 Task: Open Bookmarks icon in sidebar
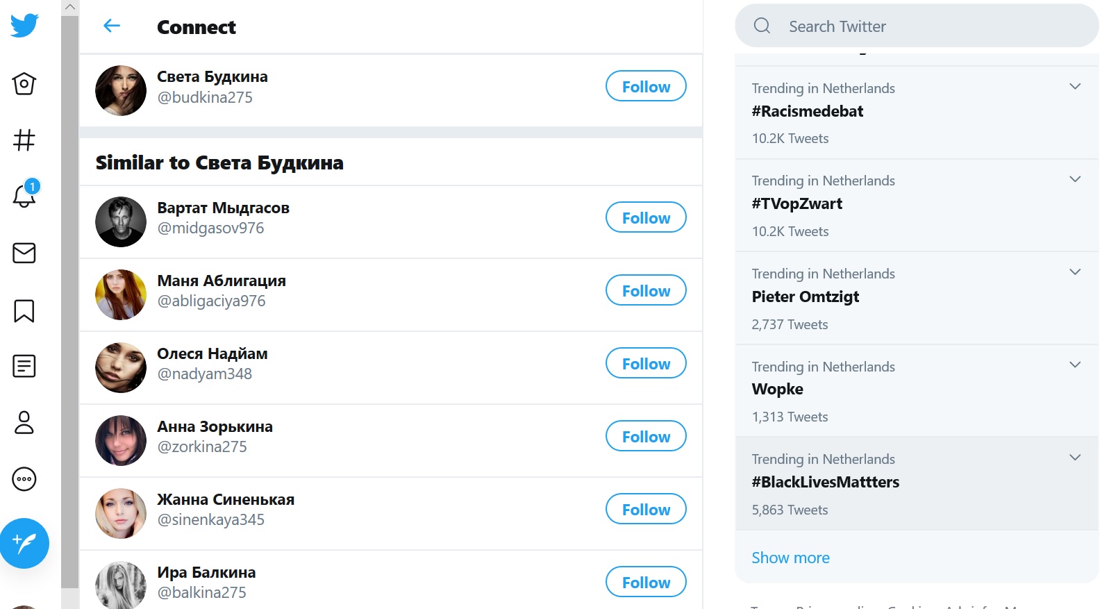click(x=24, y=310)
